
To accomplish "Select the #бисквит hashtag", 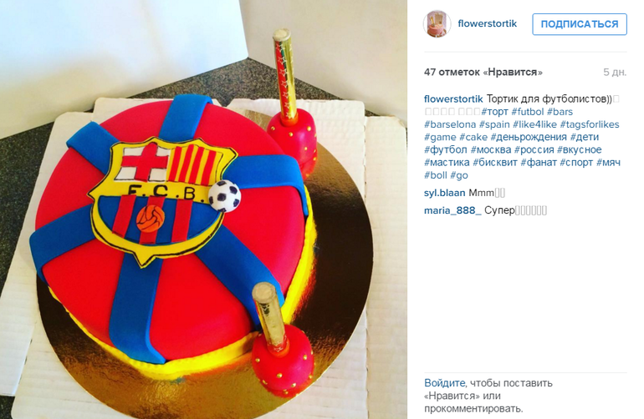I will click(495, 163).
